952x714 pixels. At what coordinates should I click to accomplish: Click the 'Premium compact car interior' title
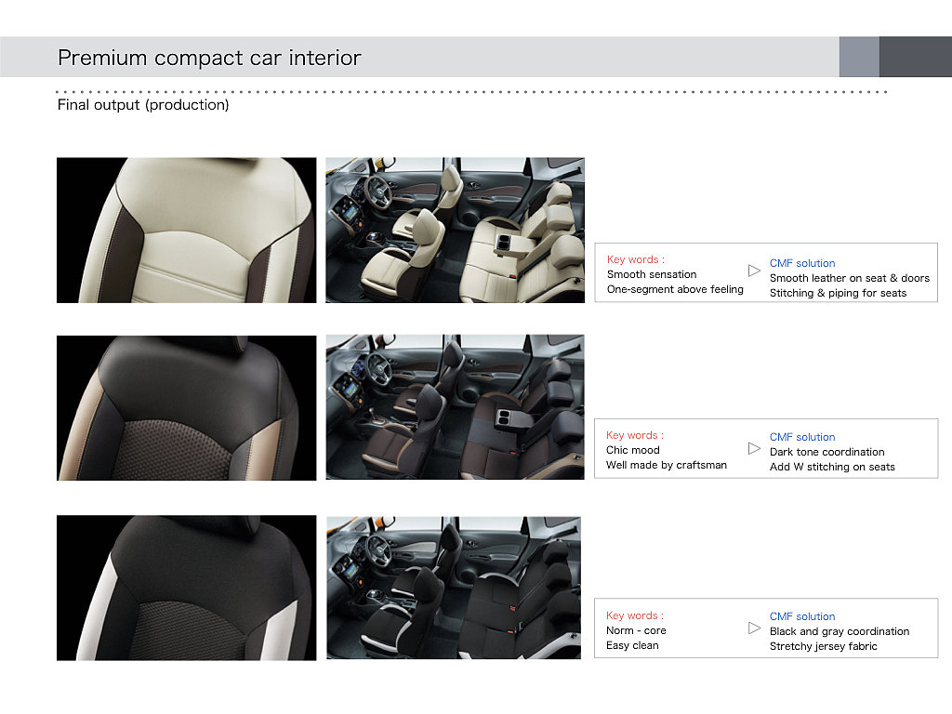(x=209, y=58)
